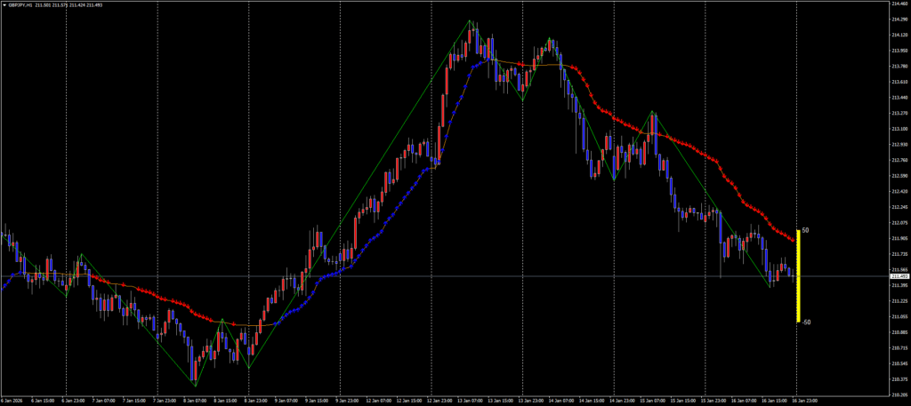Click the "6 Jan 2026" time axis label
The image size is (911, 406).
pos(13,401)
